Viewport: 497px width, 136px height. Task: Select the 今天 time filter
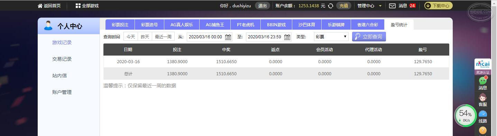(x=131, y=37)
